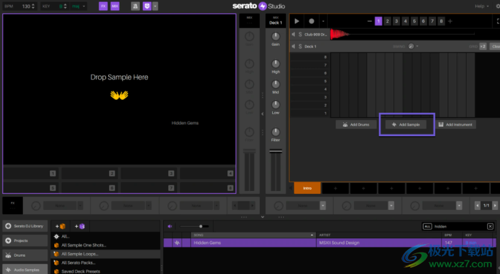
Task: Click the Deck 1 Gain knob
Action: pos(275,36)
